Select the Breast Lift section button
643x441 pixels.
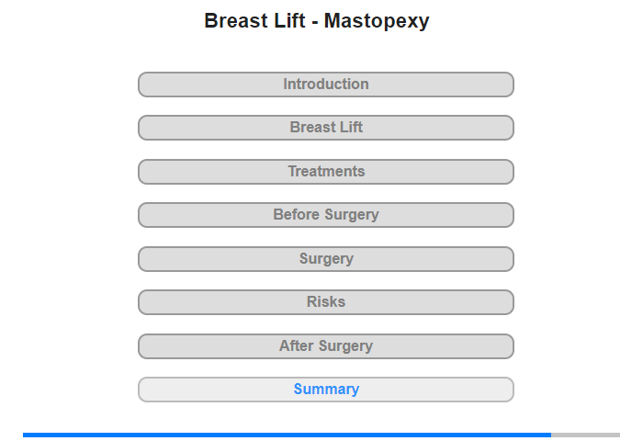click(x=326, y=128)
